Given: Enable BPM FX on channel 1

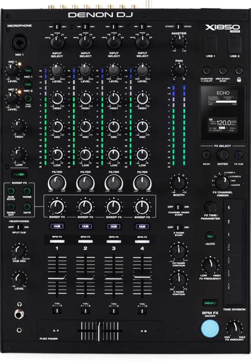Looking at the screenshot, I should pyautogui.click(x=57, y=241).
